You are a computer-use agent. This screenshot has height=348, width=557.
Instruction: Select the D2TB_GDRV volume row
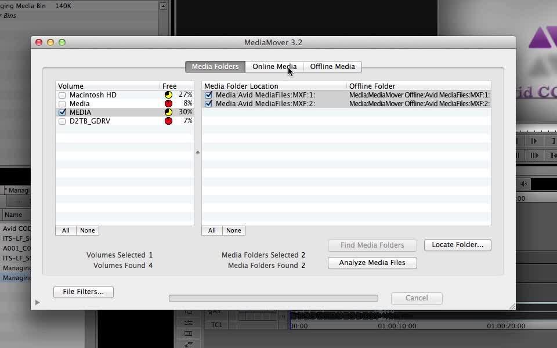click(125, 121)
